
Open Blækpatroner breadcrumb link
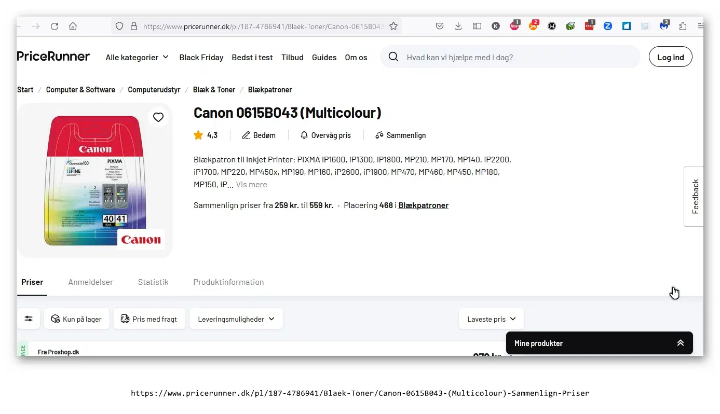(270, 90)
